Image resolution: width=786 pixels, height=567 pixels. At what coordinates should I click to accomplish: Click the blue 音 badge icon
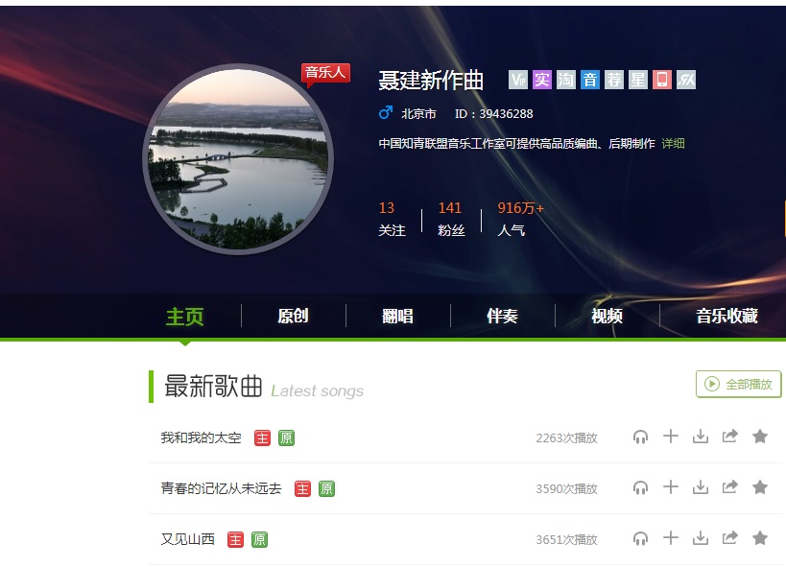pyautogui.click(x=590, y=80)
